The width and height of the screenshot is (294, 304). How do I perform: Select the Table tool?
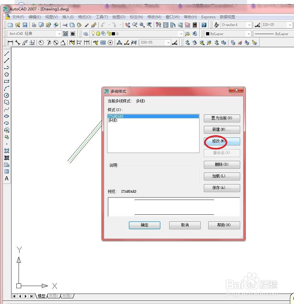7,172
